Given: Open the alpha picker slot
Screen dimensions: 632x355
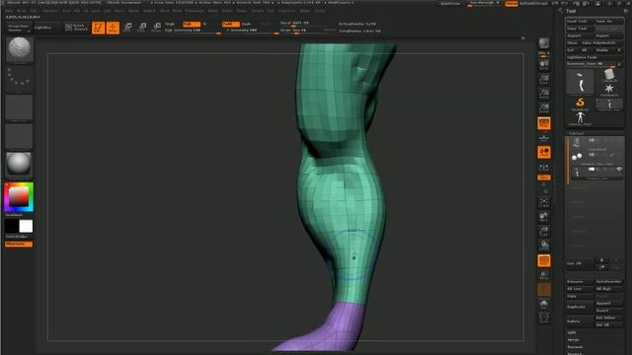Looking at the screenshot, I should point(19,107).
